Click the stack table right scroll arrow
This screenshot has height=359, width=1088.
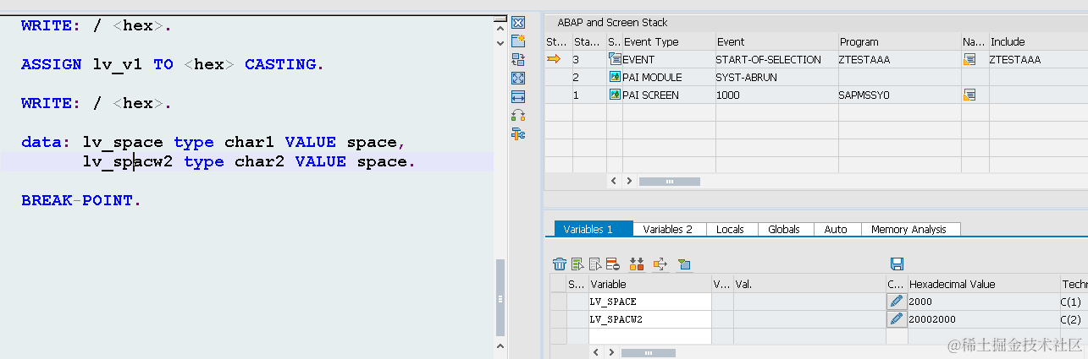click(x=629, y=181)
